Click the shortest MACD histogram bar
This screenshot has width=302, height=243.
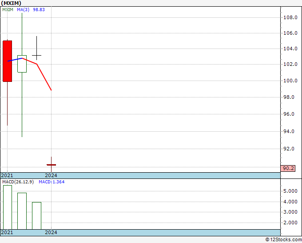tap(36, 216)
